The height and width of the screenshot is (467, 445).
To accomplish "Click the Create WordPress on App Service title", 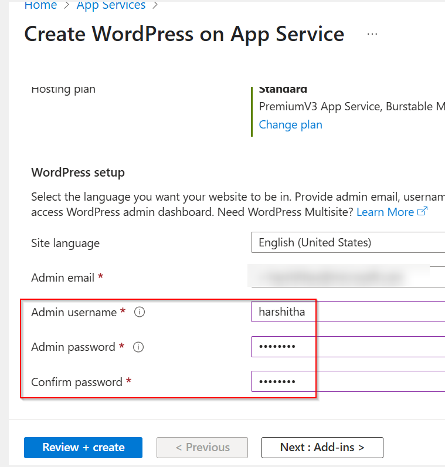I will (184, 34).
